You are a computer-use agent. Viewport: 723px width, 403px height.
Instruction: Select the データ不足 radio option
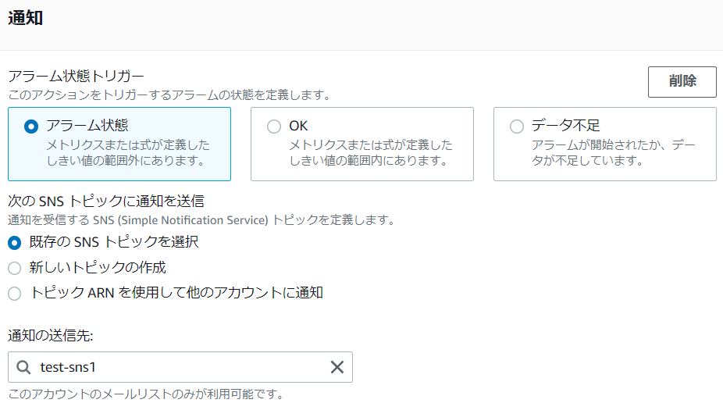(516, 127)
